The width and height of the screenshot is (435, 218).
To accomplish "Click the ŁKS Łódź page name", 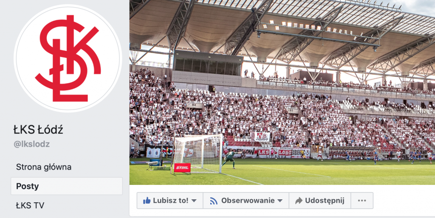I will 38,130.
